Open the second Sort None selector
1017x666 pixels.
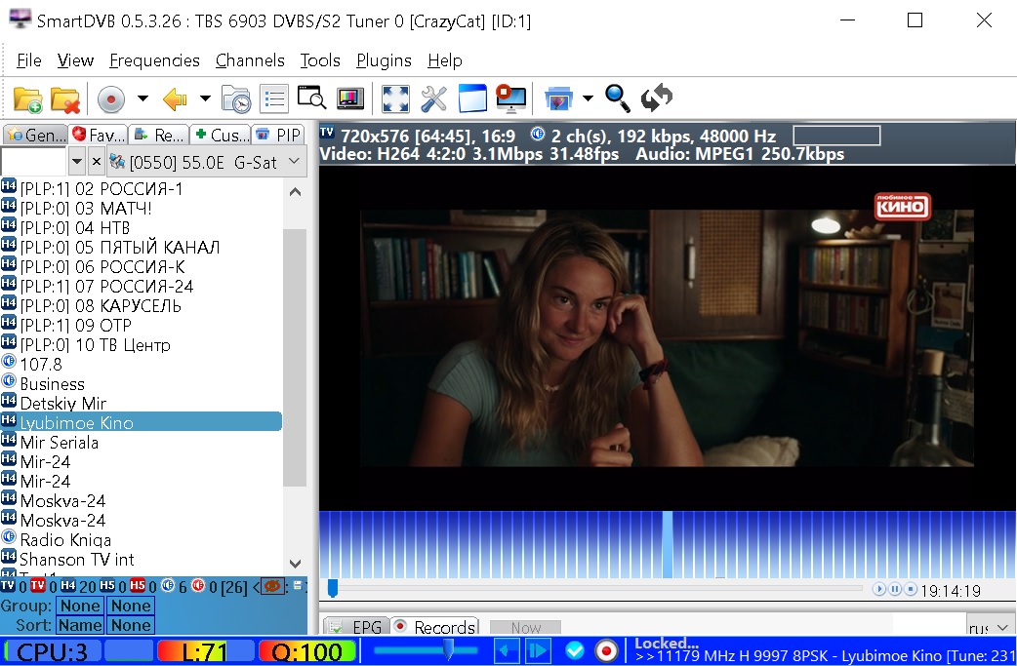point(131,625)
